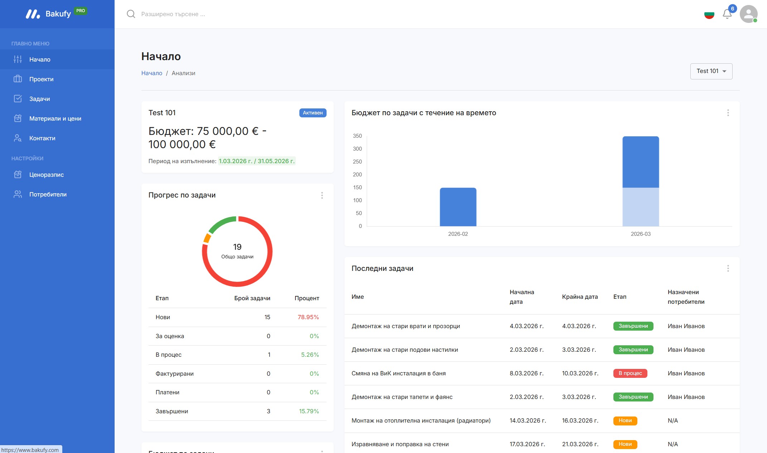The image size is (767, 453).
Task: Click the search magnifier icon
Action: coord(131,14)
